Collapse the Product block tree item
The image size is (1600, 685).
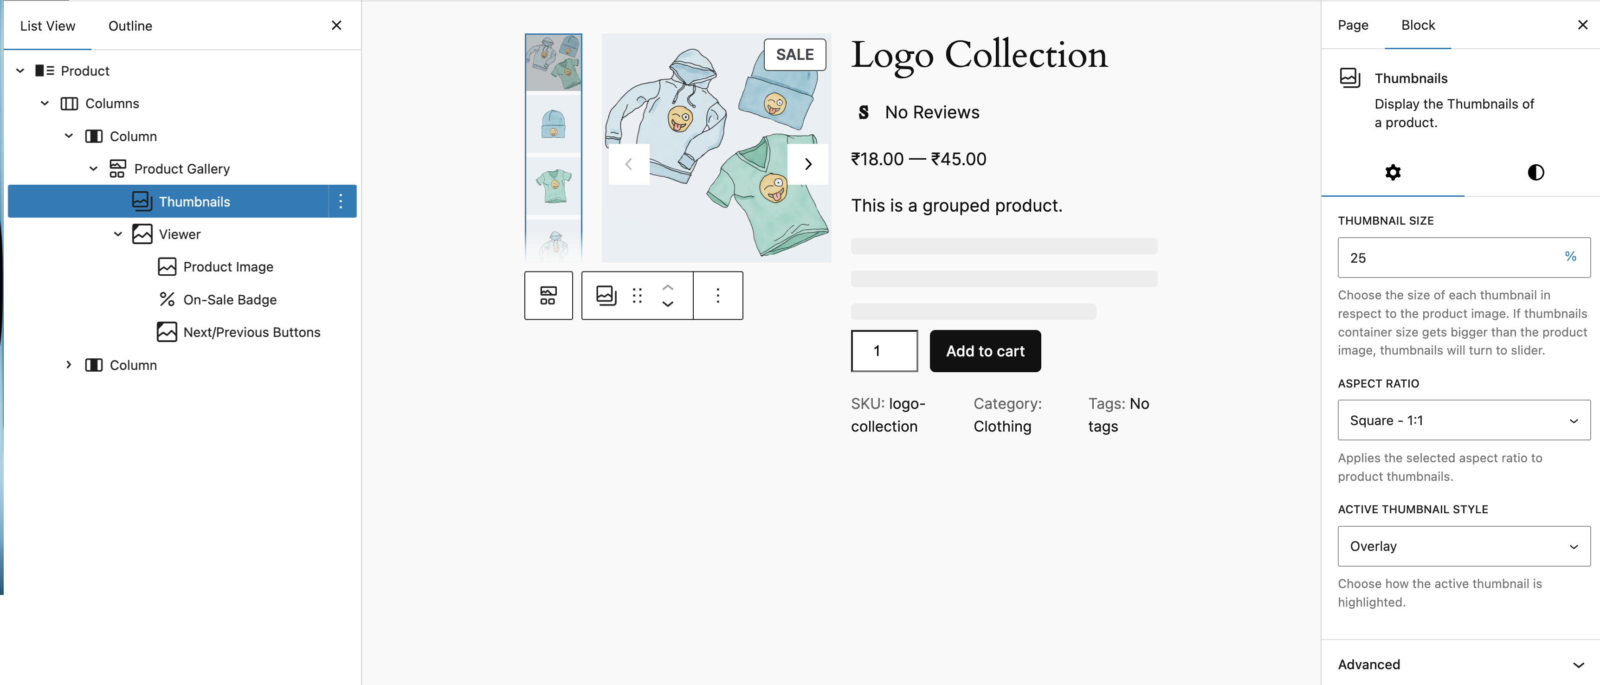[x=20, y=71]
